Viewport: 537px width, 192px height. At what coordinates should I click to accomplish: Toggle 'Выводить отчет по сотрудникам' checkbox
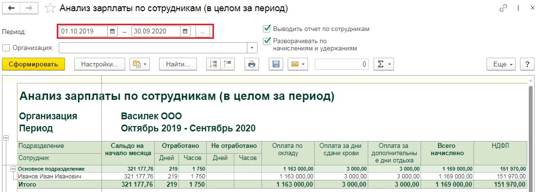pos(266,29)
